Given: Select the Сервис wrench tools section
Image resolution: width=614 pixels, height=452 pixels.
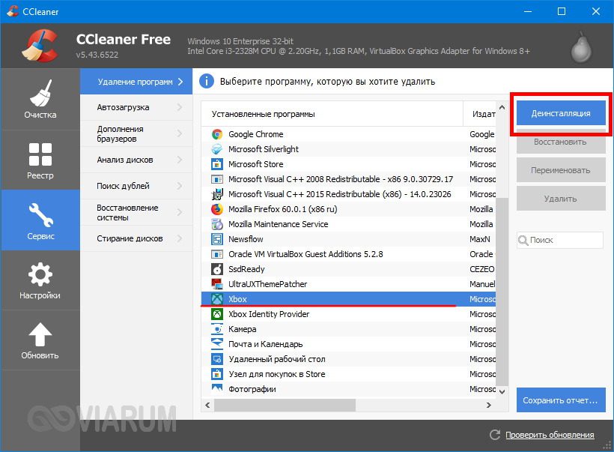Looking at the screenshot, I should pos(40,220).
